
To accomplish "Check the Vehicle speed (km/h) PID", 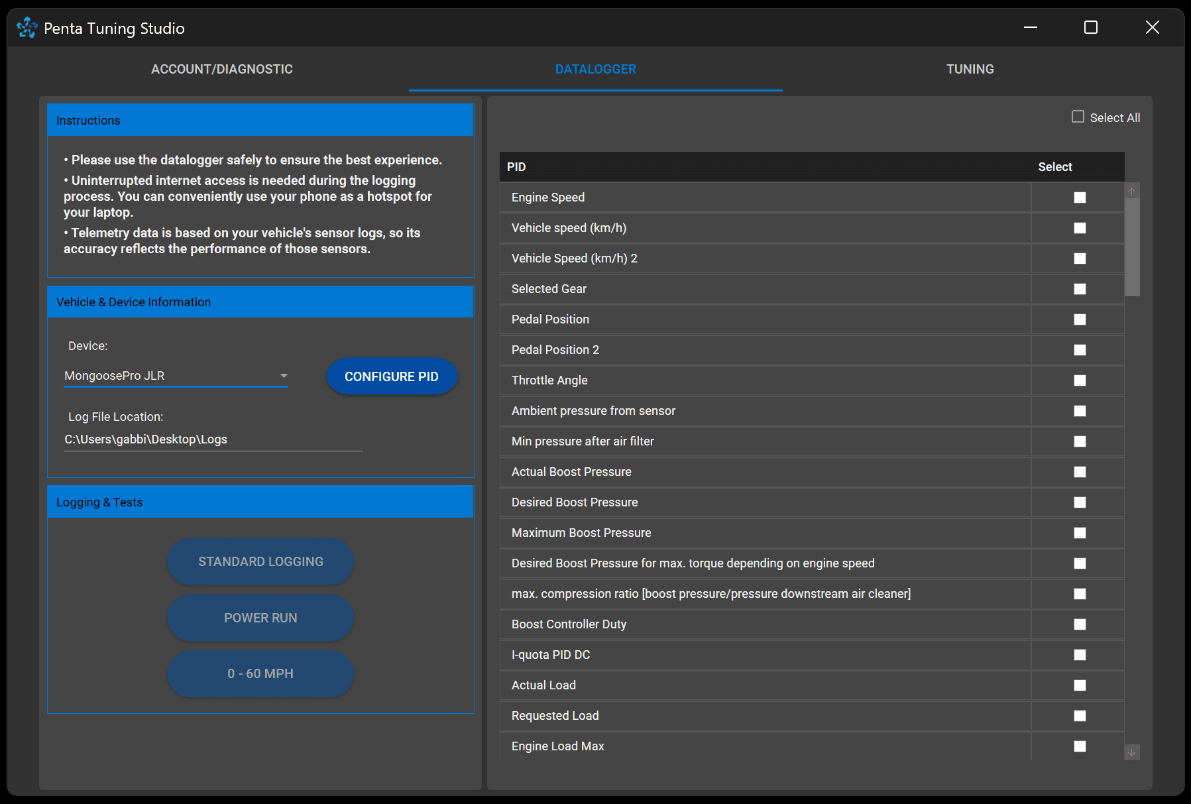I will point(1080,228).
